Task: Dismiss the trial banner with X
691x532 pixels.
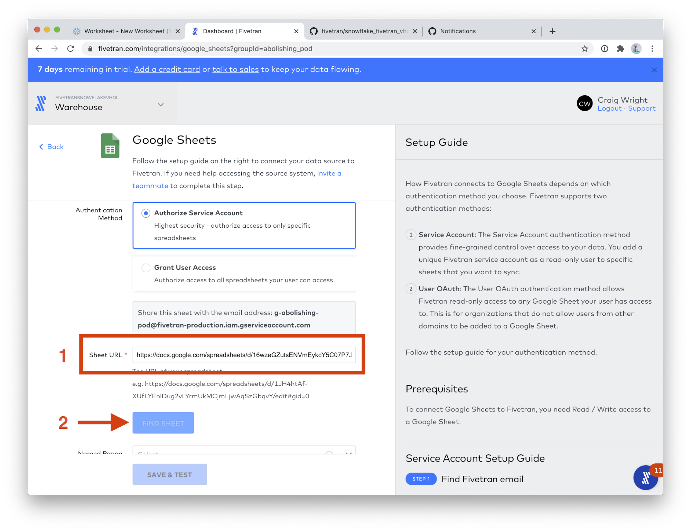Action: click(654, 70)
